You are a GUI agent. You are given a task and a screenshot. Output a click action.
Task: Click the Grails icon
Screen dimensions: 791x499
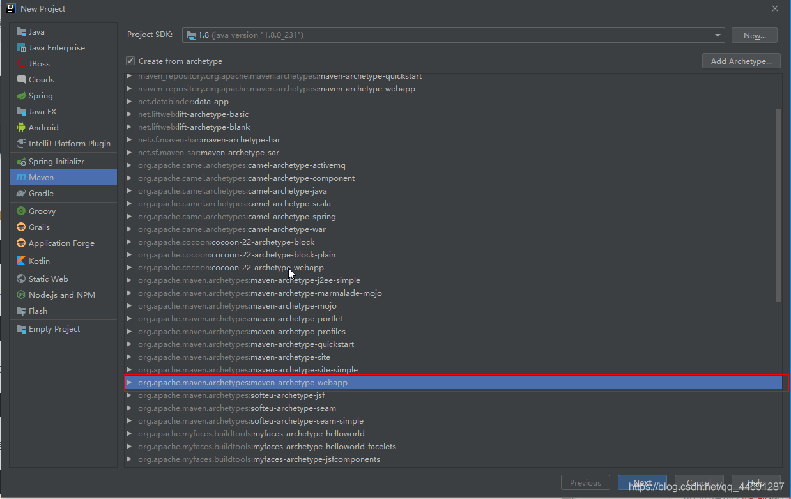coord(22,227)
